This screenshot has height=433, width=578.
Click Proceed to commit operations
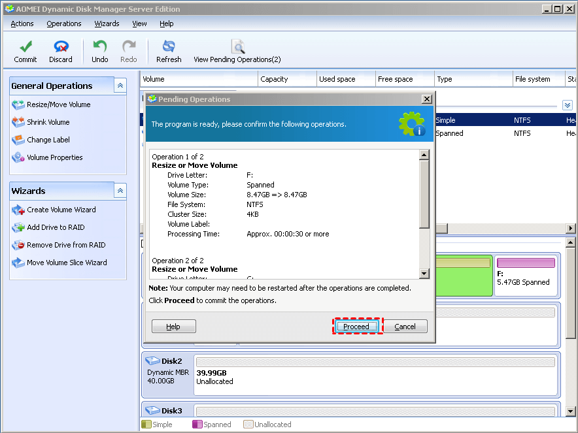pos(356,327)
